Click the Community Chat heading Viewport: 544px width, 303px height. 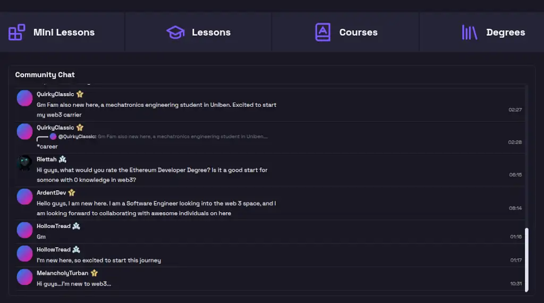coord(45,74)
